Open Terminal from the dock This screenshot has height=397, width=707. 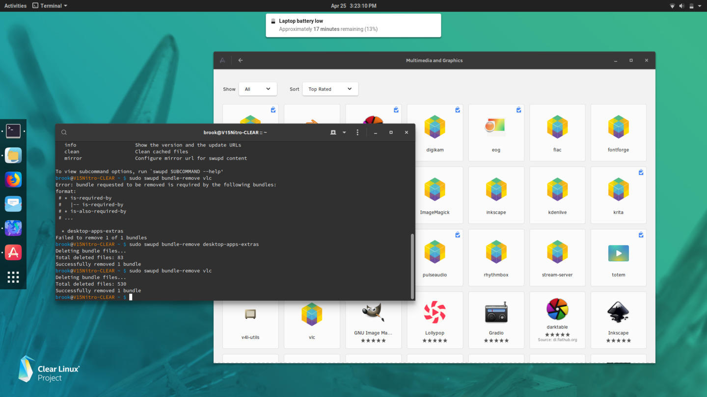point(13,131)
